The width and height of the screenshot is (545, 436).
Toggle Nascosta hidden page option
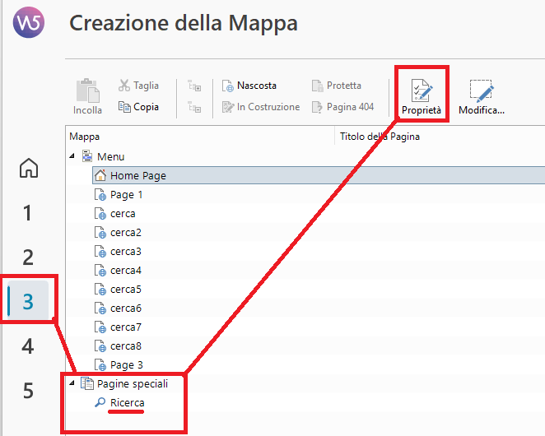click(x=249, y=86)
